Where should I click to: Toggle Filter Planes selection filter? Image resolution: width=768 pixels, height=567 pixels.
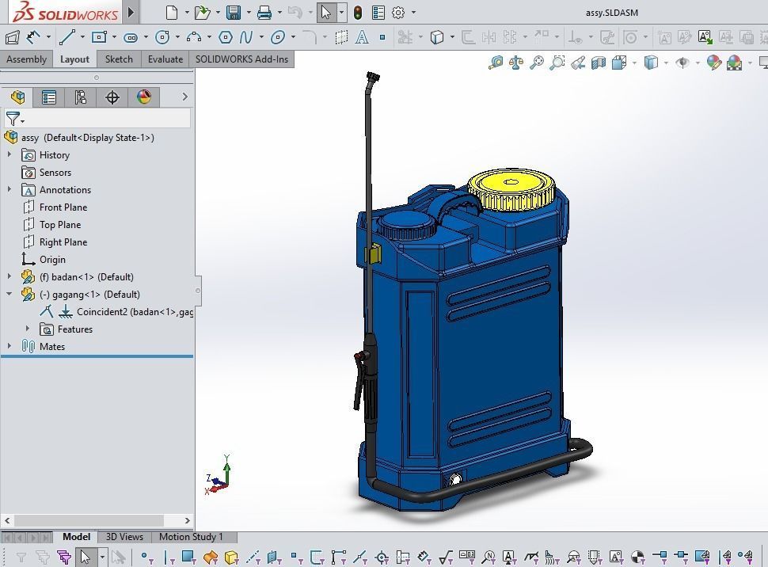[274, 557]
